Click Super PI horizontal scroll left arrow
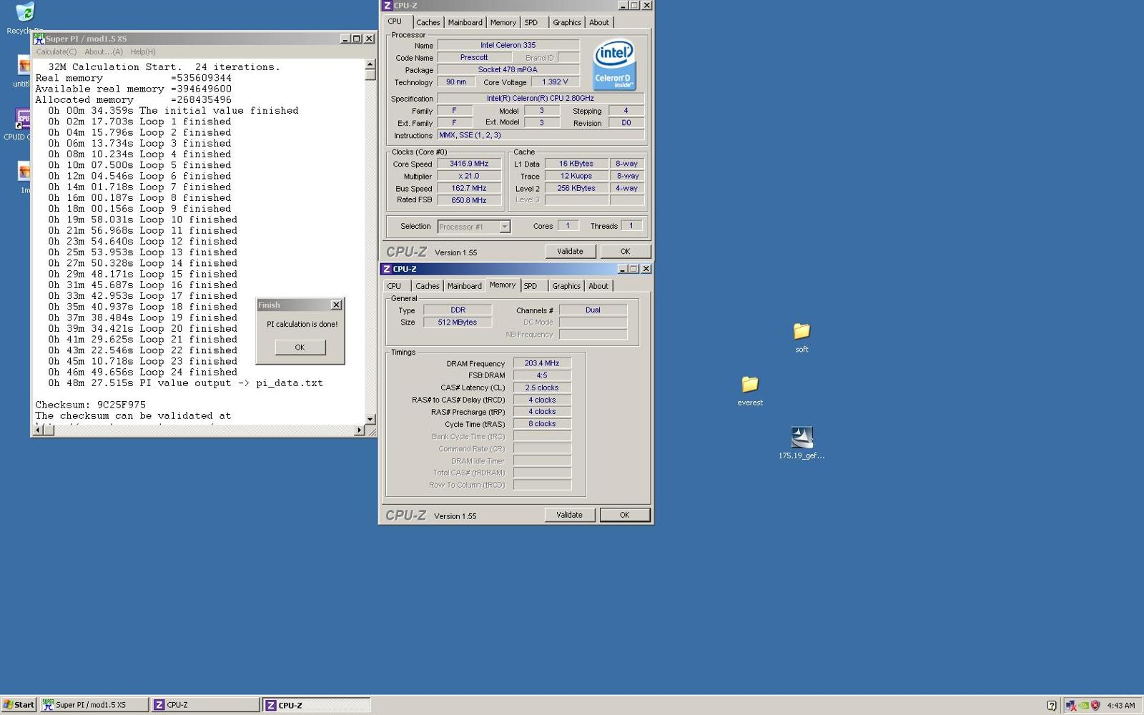The width and height of the screenshot is (1144, 715). click(x=39, y=430)
